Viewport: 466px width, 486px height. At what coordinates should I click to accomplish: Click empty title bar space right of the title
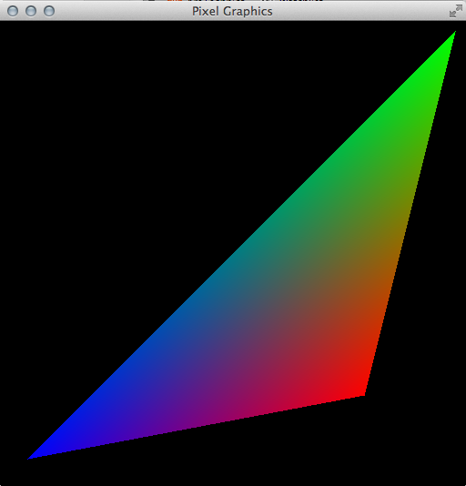pos(360,11)
